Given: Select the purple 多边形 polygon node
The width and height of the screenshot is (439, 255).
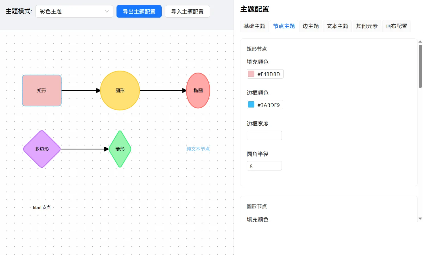Looking at the screenshot, I should point(42,149).
